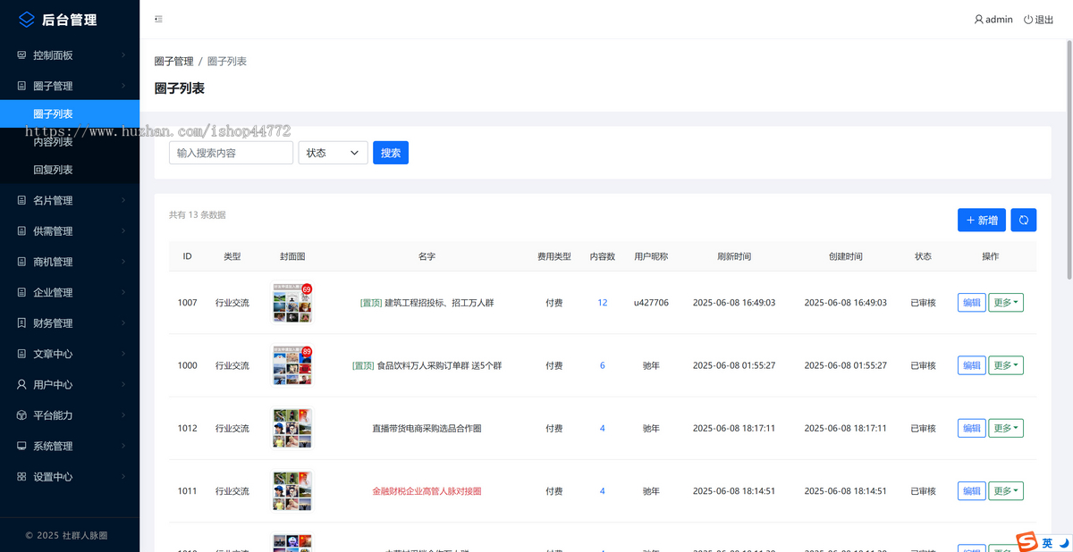Click name 建筑工程招投标、招工万人群
This screenshot has width=1073, height=552.
pyautogui.click(x=439, y=303)
